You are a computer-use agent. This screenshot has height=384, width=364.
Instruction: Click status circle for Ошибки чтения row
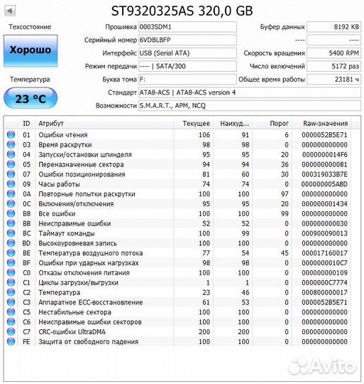(x=11, y=134)
